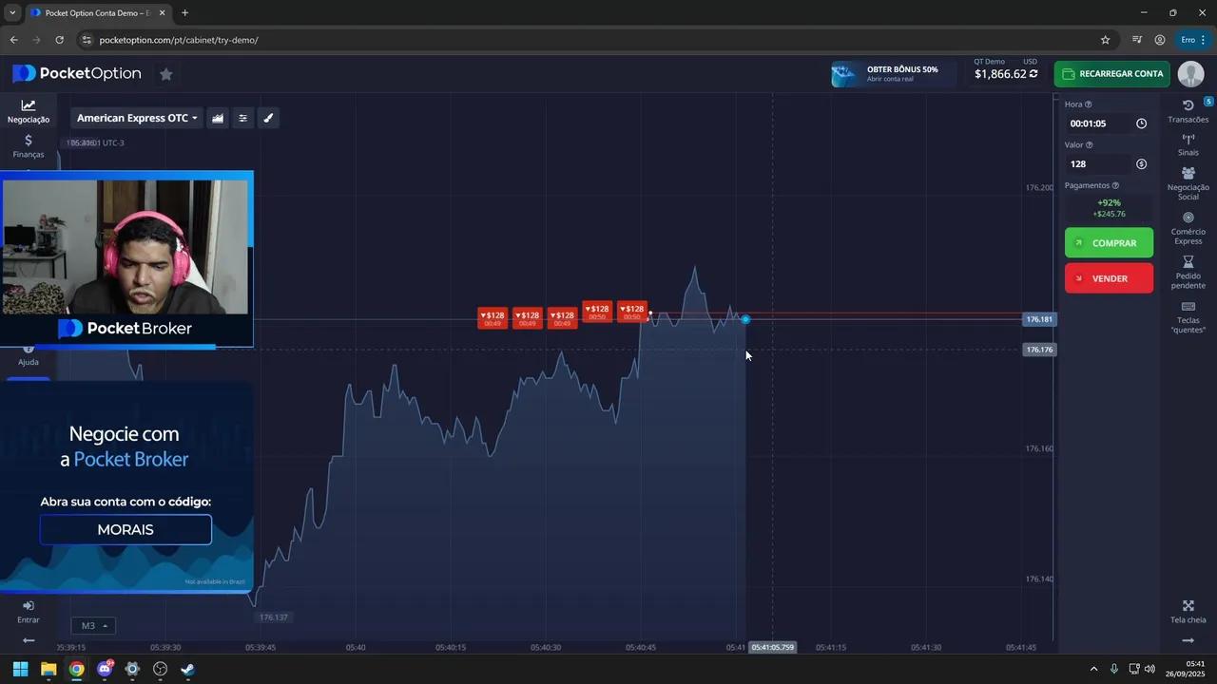Open Google Chrome from taskbar

coord(76,669)
